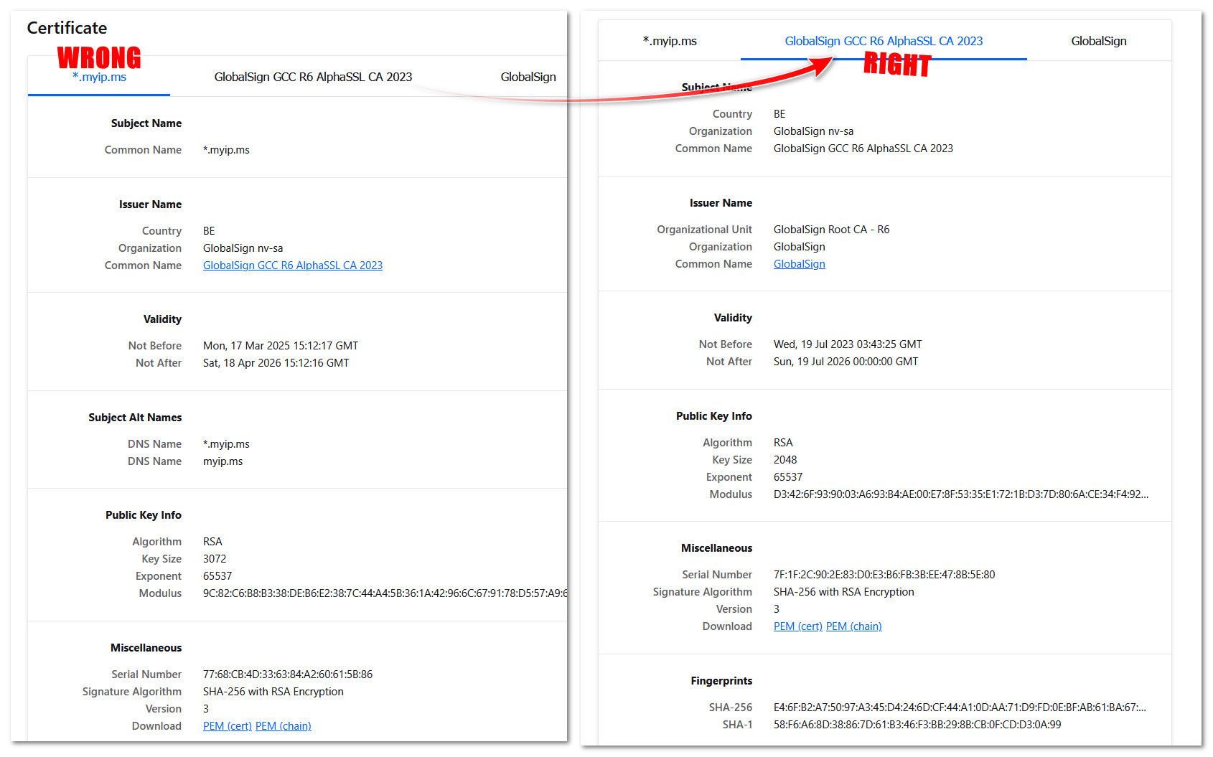Follow the GlobalSign GCC R6 AlphaSSL CA 2023 issuer link

293,265
